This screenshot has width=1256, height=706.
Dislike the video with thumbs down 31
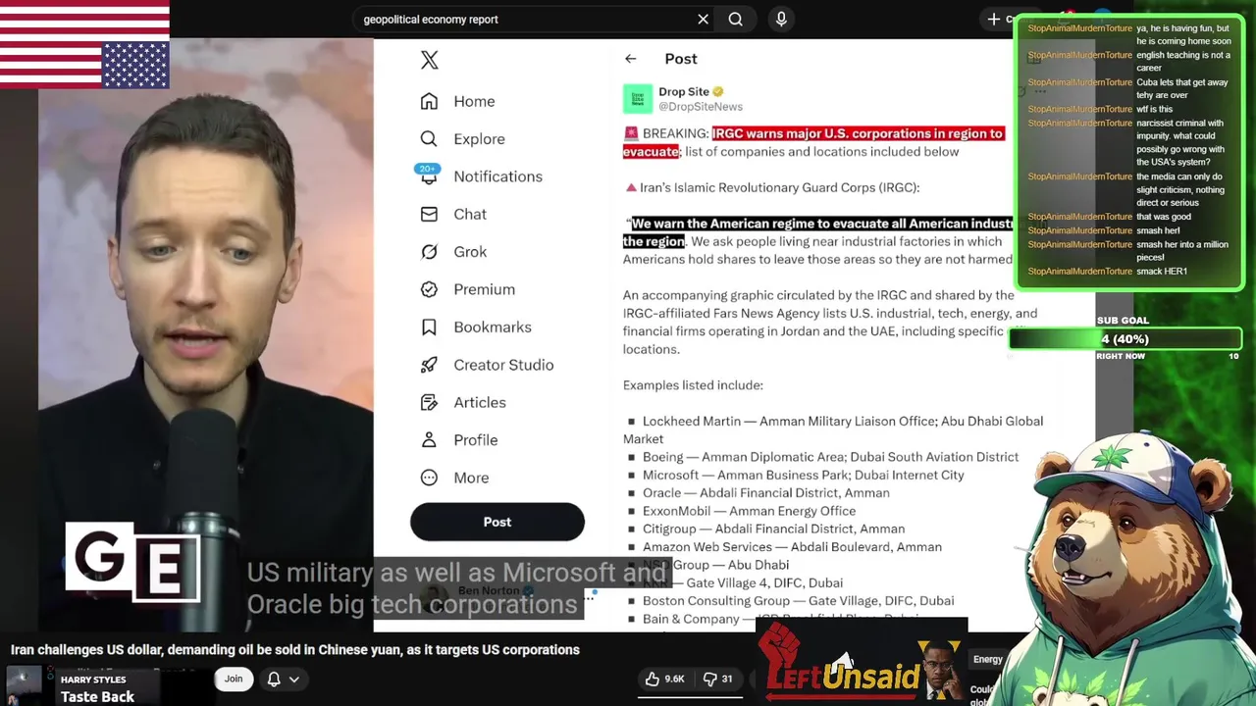[717, 679]
